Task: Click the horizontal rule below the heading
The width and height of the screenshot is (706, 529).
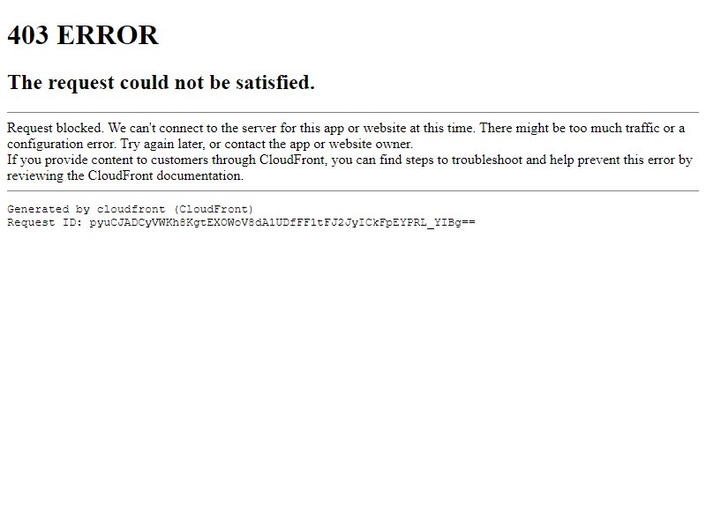Action: [353, 113]
